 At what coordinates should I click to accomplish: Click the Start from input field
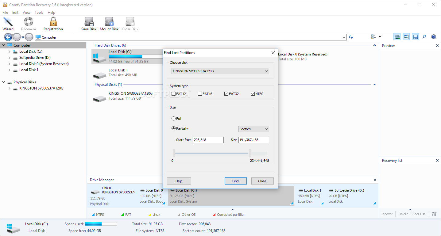pyautogui.click(x=208, y=140)
